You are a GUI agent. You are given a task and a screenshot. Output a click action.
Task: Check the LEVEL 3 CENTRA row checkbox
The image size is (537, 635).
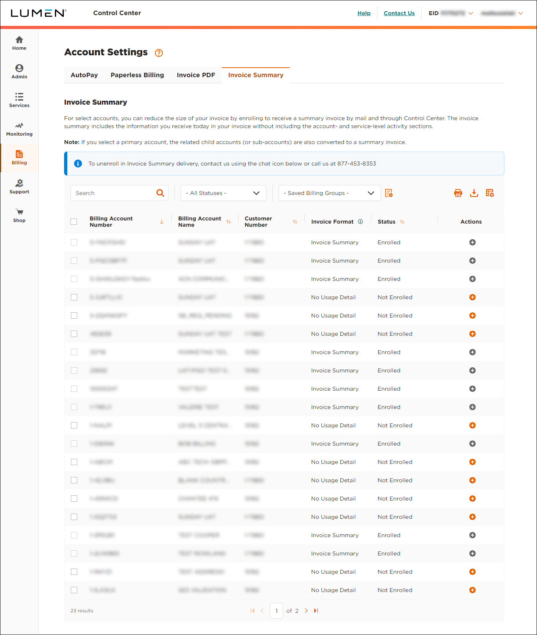[x=74, y=425]
